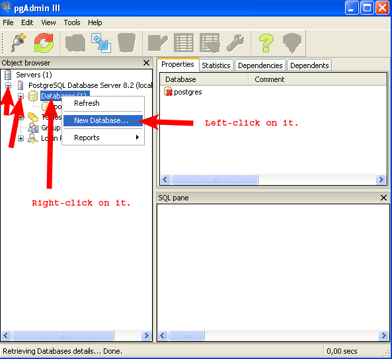
Task: Expand the Login Roles tree node
Action: pos(20,138)
